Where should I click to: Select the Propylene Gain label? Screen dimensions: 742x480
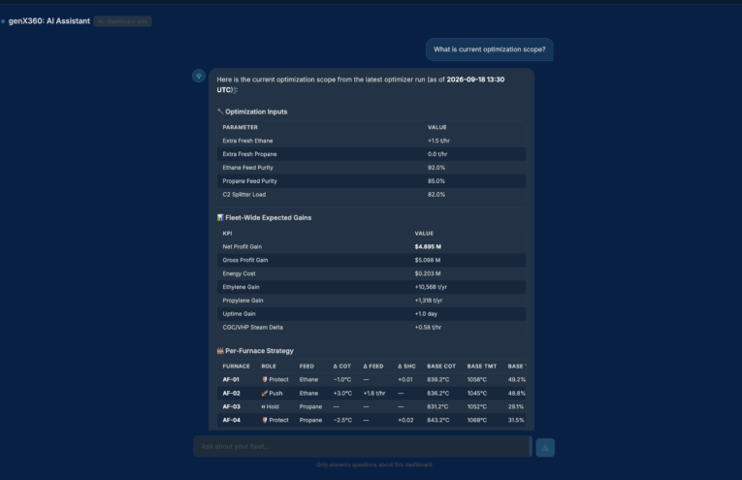[x=242, y=301]
